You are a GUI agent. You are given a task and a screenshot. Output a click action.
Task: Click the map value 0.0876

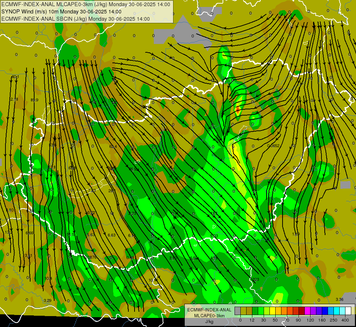coord(90,257)
